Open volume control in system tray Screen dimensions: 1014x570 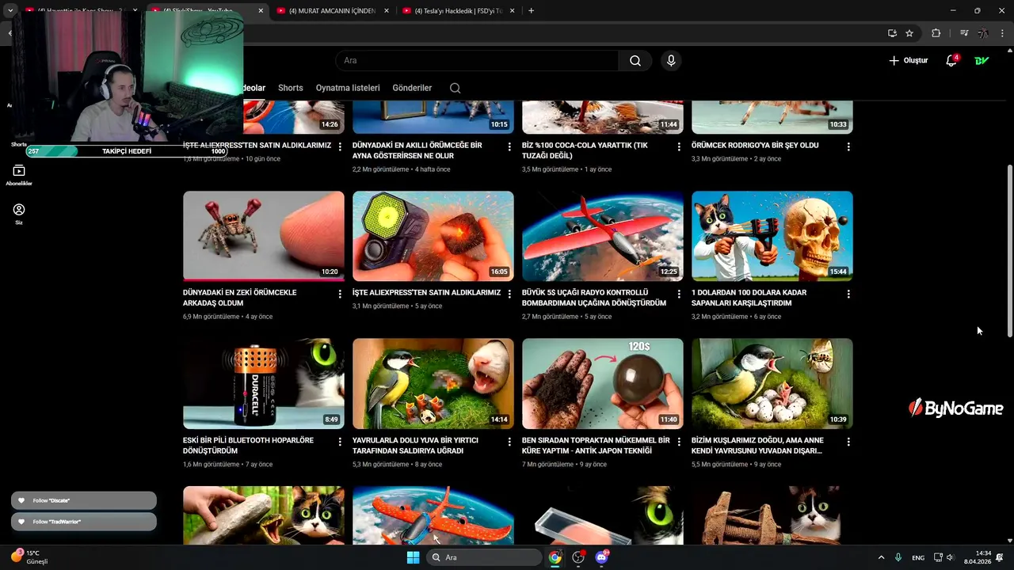tap(951, 557)
